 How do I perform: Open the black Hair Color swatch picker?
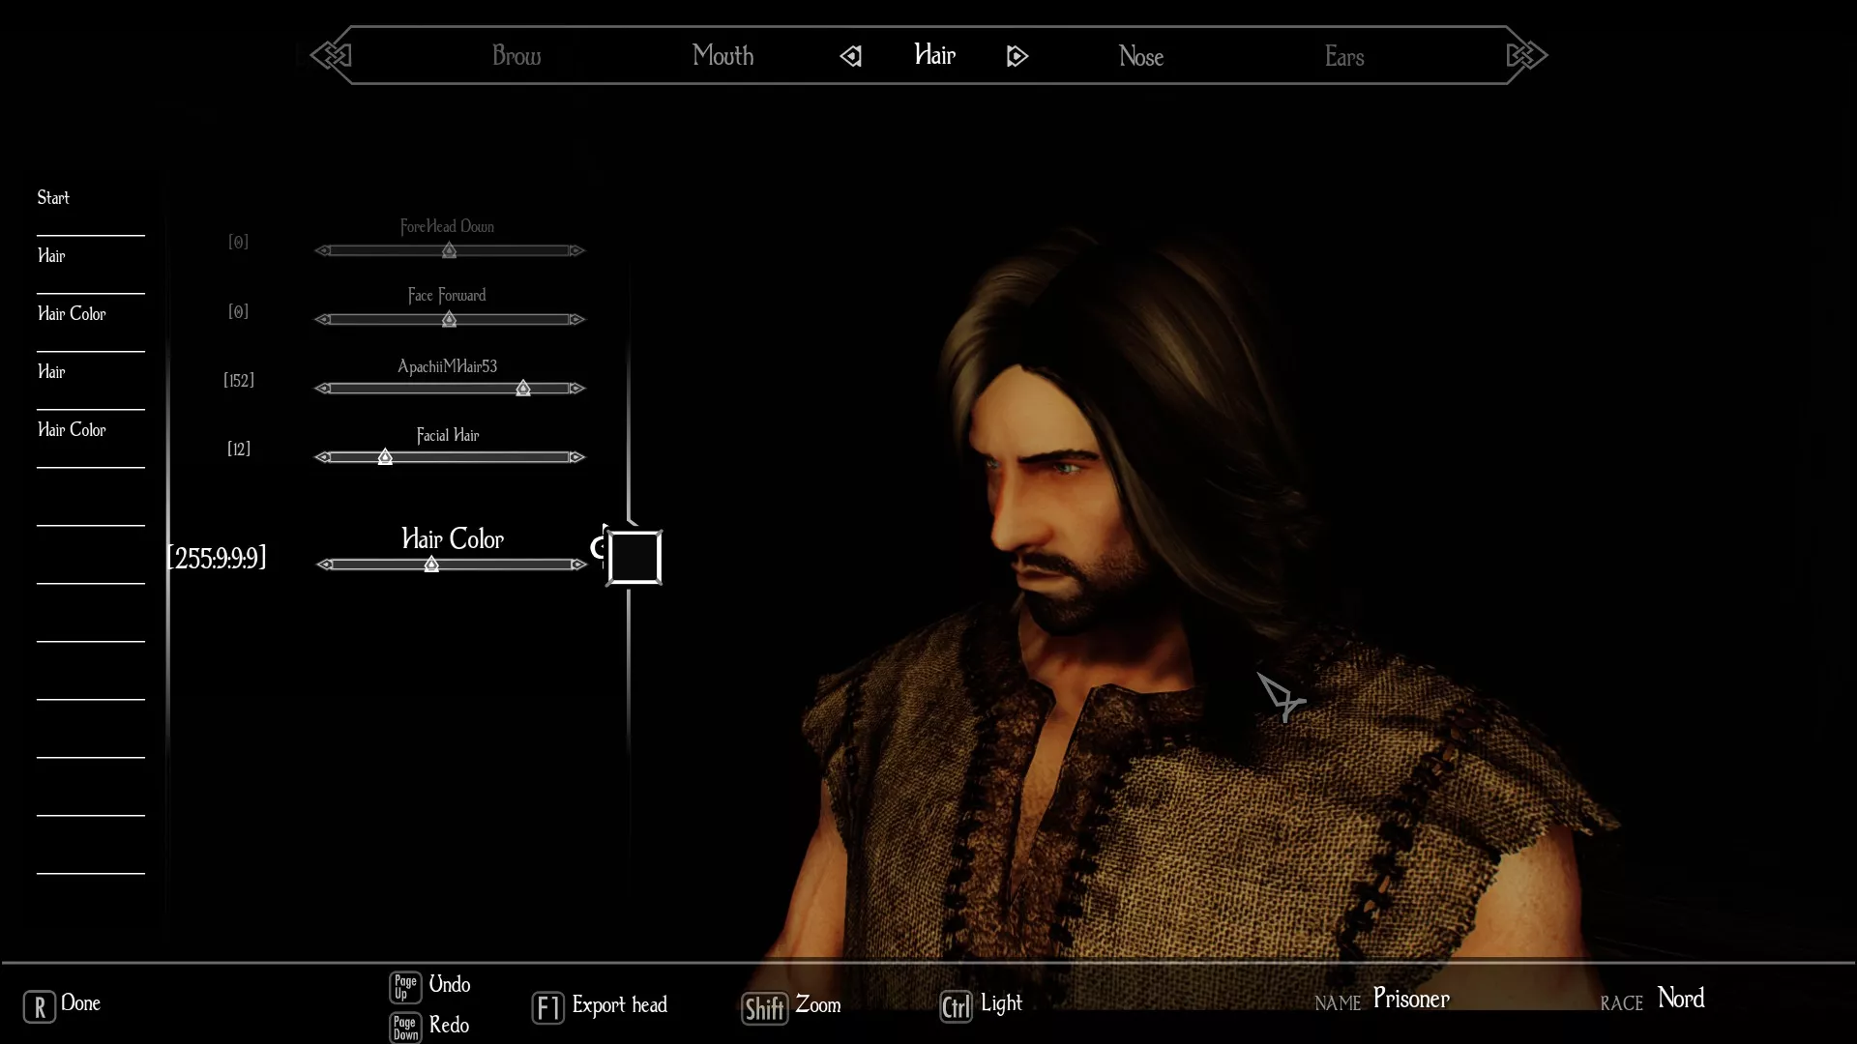point(634,558)
